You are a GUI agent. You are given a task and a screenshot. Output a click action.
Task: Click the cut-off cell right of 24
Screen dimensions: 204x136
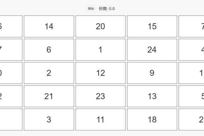[191, 50]
